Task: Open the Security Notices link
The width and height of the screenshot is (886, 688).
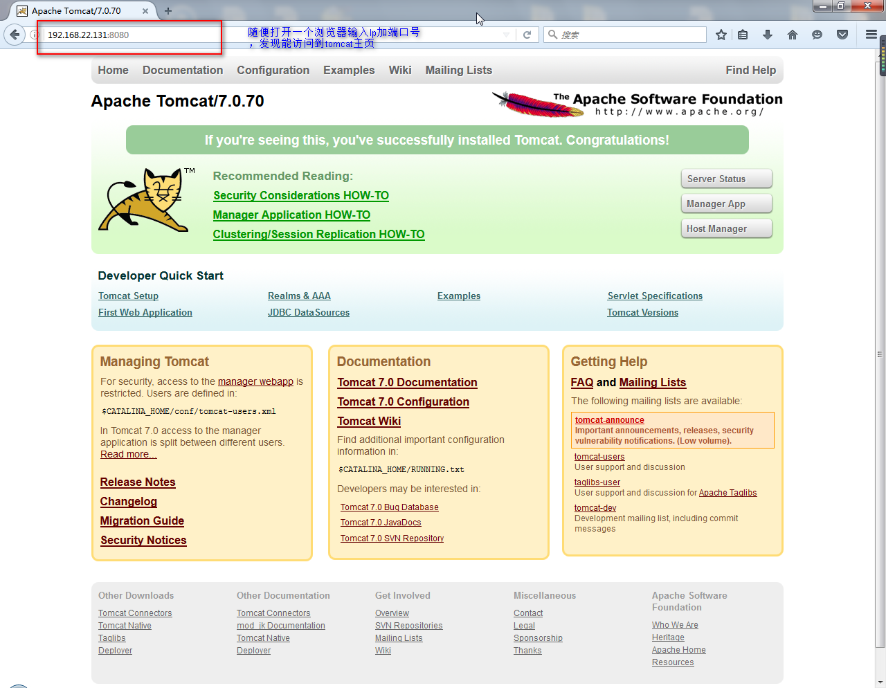Action: click(143, 541)
